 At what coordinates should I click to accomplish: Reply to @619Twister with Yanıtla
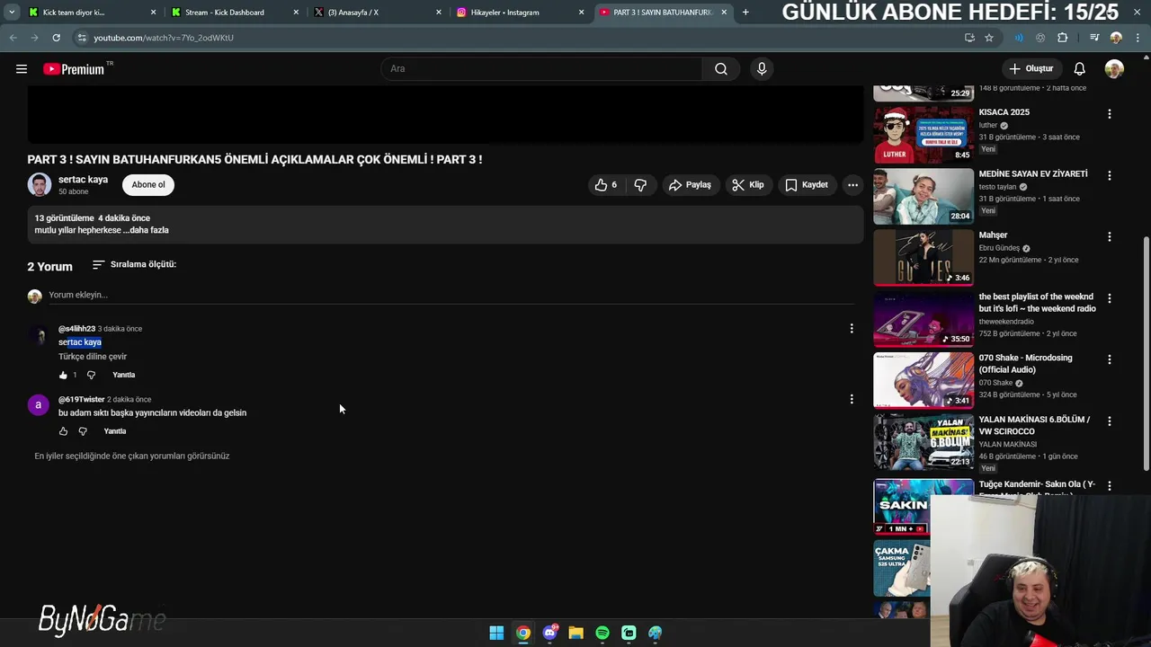tap(115, 431)
